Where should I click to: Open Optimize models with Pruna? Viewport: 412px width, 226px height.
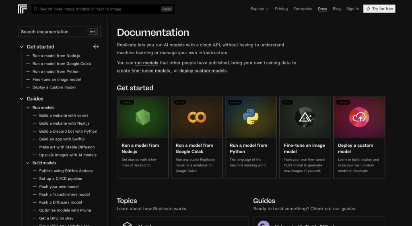click(x=65, y=210)
